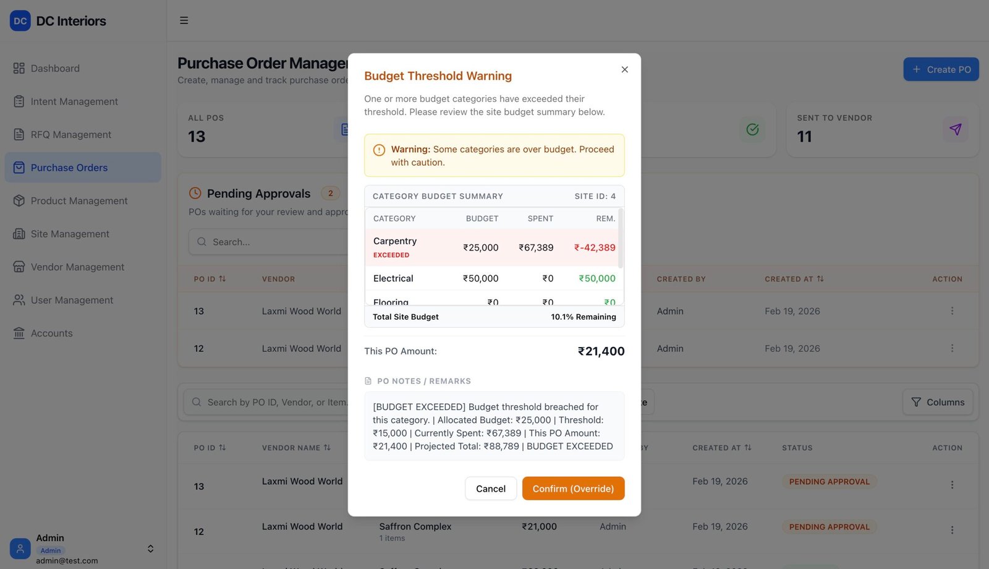Image resolution: width=989 pixels, height=569 pixels.
Task: Open the Columns filter dropdown
Action: point(938,402)
